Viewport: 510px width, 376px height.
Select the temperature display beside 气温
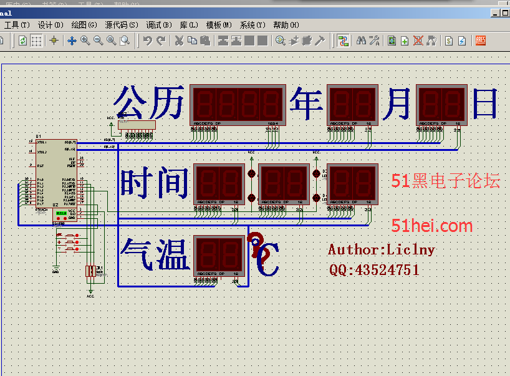(219, 256)
